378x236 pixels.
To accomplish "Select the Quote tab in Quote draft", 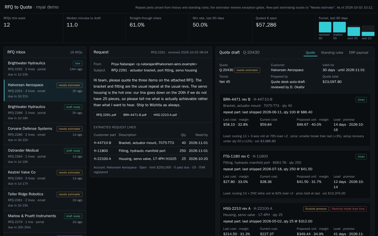I will [310, 53].
